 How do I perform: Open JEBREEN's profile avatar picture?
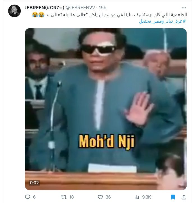(14, 11)
